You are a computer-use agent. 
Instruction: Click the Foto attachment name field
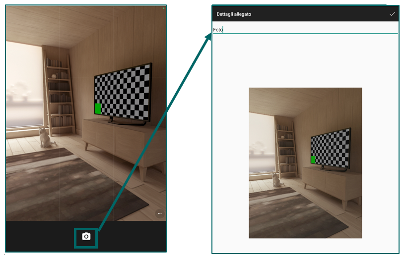coord(305,30)
